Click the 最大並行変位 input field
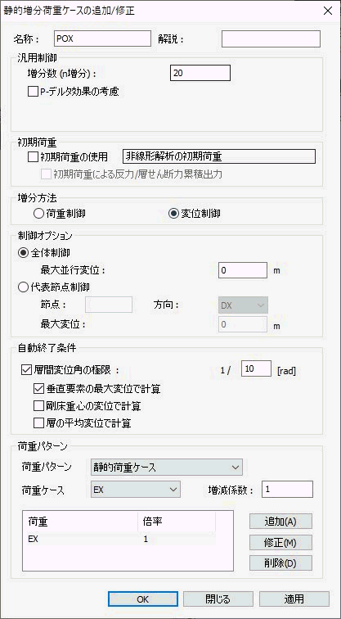 pyautogui.click(x=243, y=270)
